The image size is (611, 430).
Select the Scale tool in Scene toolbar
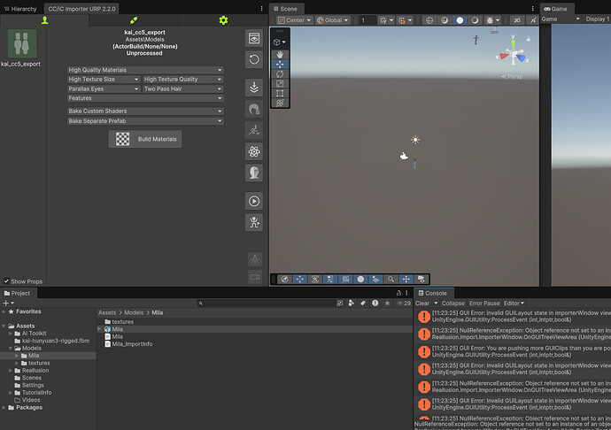tap(280, 83)
